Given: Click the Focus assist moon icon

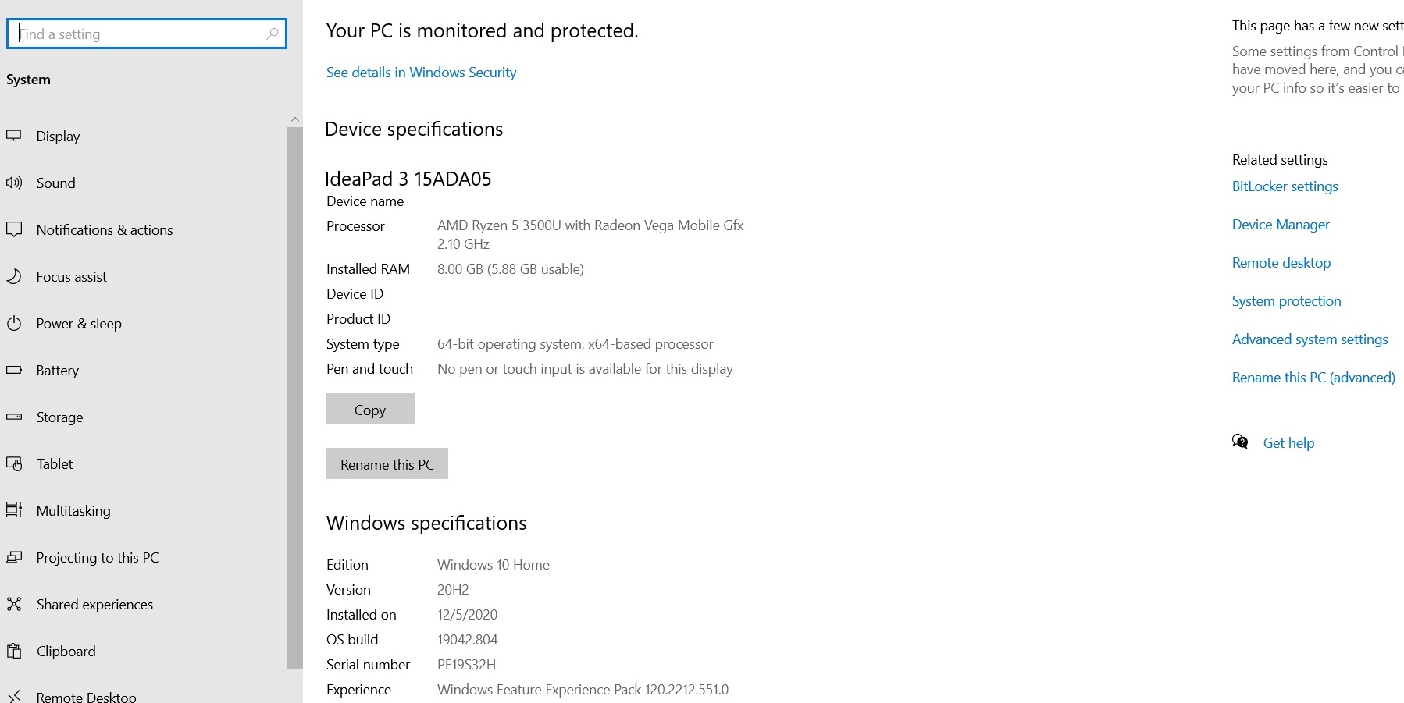Looking at the screenshot, I should [13, 276].
